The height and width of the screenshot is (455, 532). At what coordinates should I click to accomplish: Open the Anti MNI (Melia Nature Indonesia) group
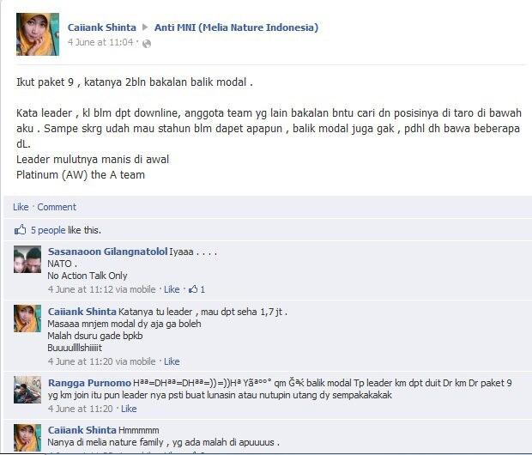click(237, 27)
